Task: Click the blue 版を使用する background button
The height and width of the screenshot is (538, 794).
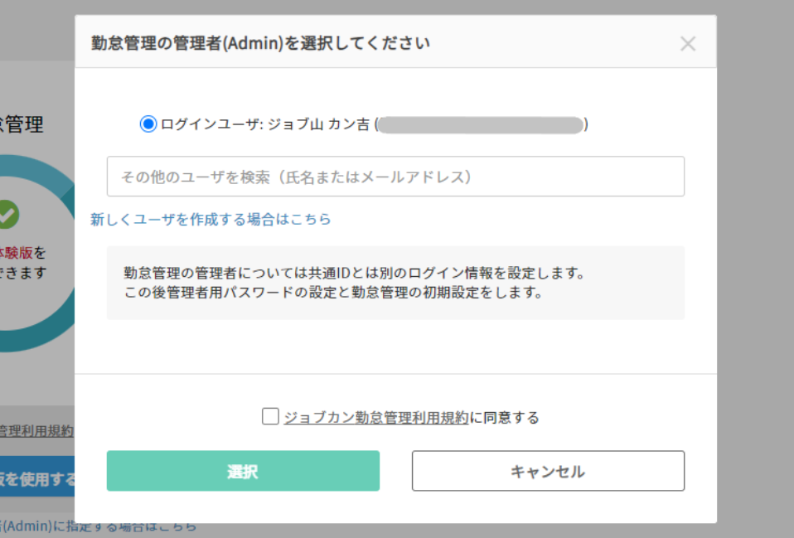Action: (x=37, y=478)
